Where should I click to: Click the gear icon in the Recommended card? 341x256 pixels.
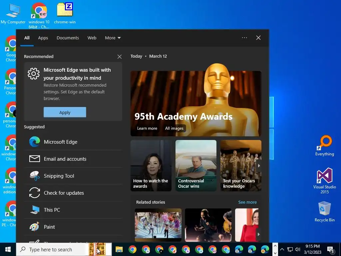34,74
